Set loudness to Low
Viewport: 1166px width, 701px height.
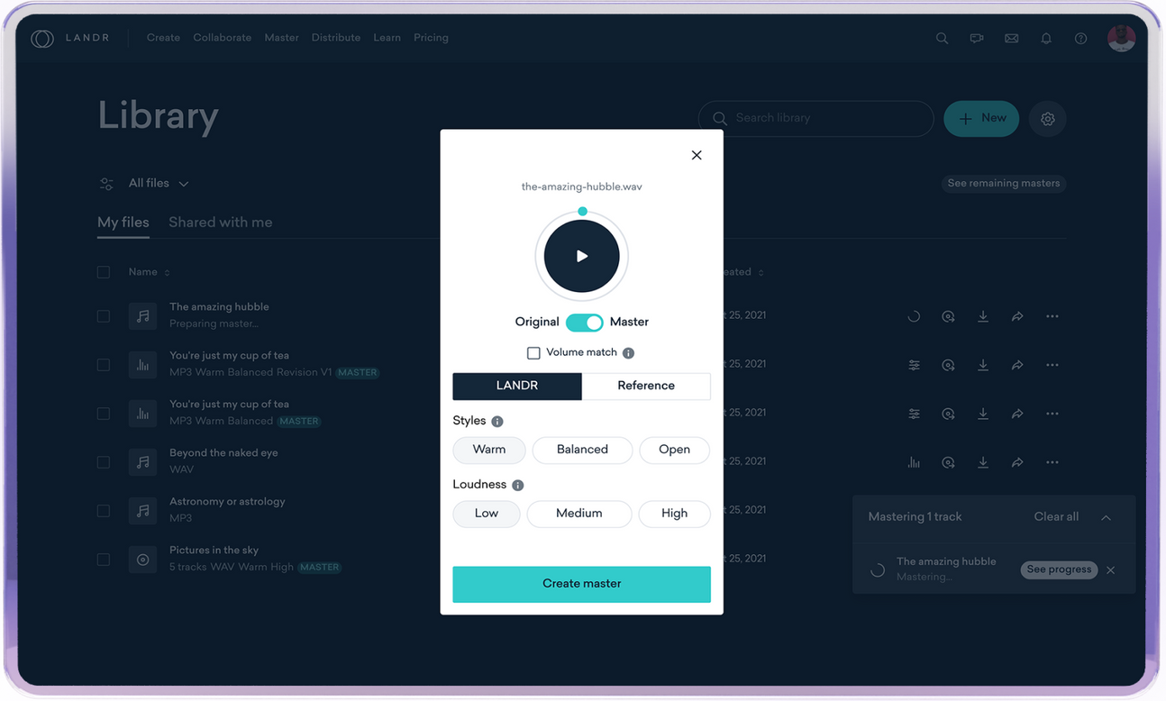point(487,514)
